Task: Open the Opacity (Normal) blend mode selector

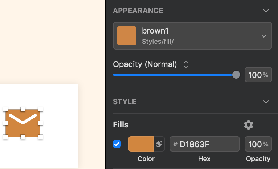Action: pos(186,64)
